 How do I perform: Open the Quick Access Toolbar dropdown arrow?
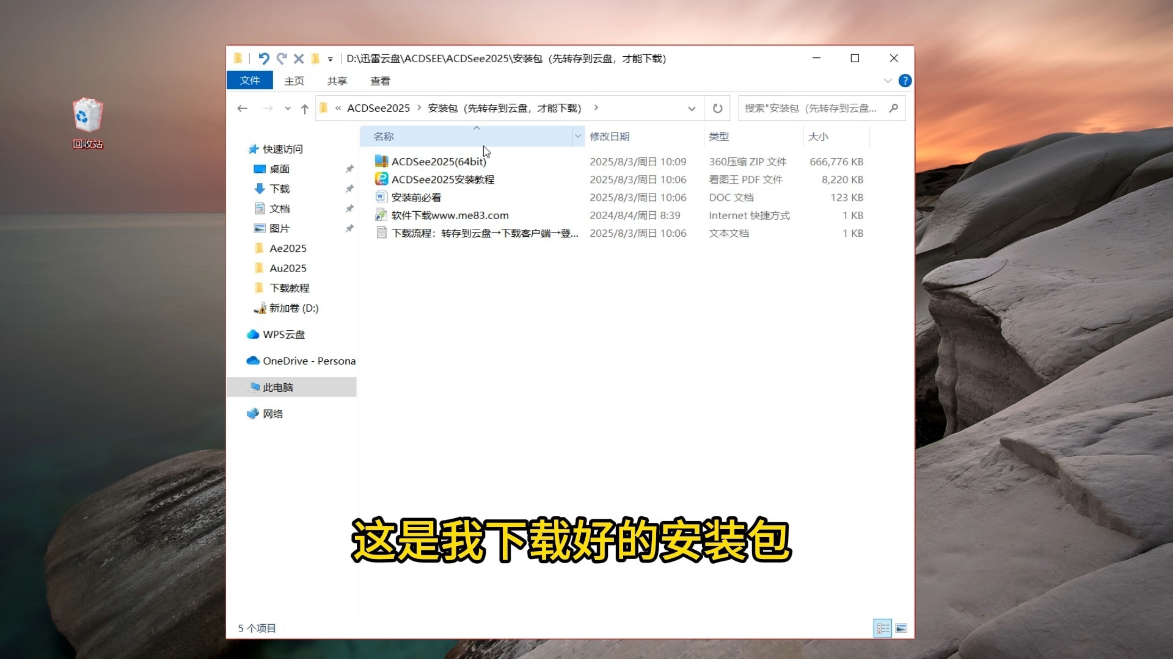[331, 59]
